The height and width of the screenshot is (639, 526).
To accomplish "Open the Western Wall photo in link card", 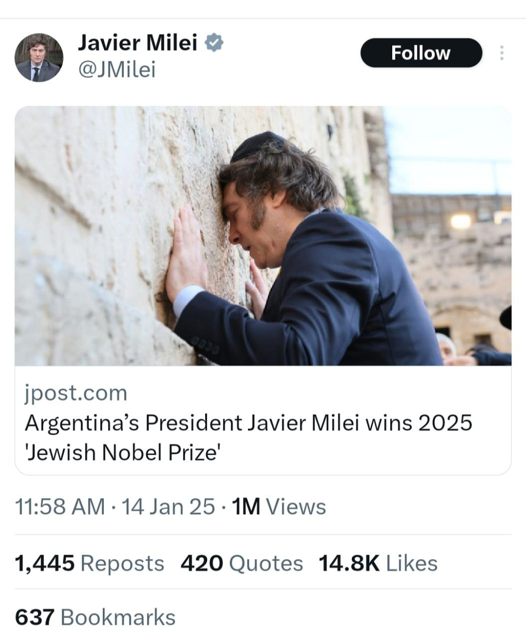I will pyautogui.click(x=263, y=236).
